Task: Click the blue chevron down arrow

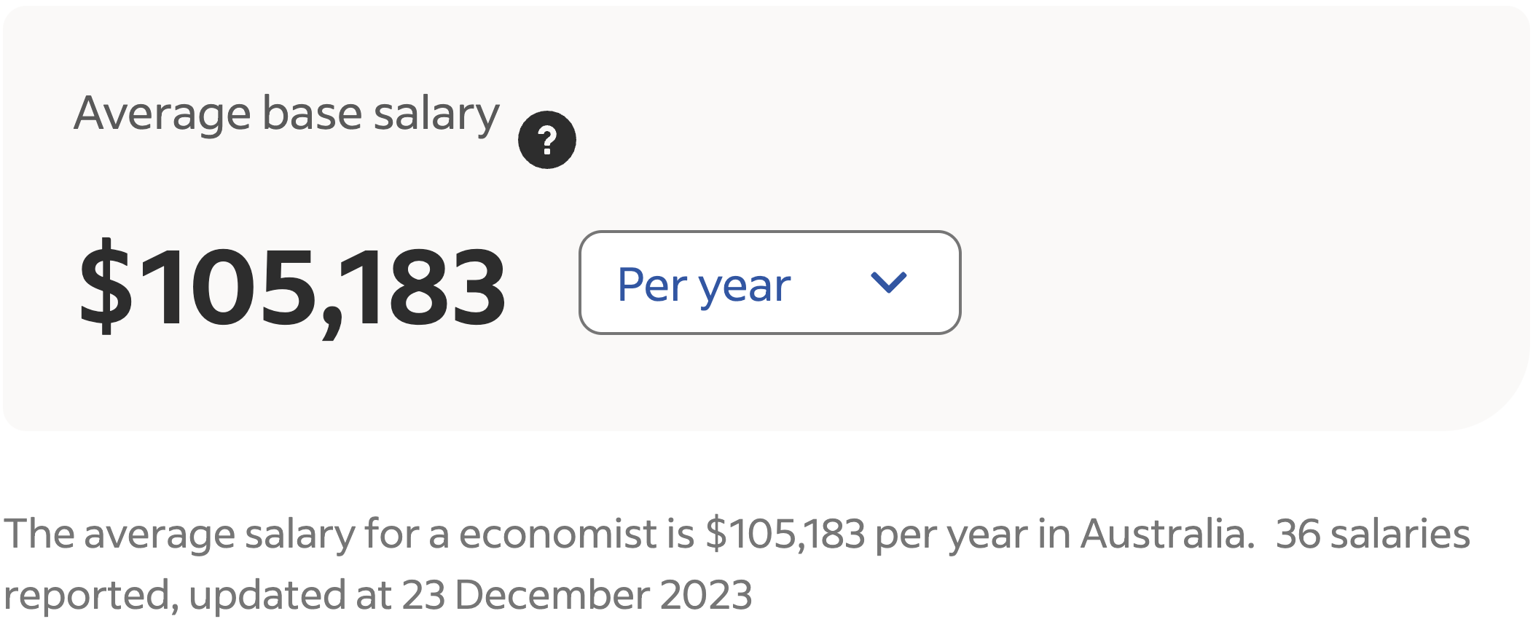Action: [x=888, y=282]
